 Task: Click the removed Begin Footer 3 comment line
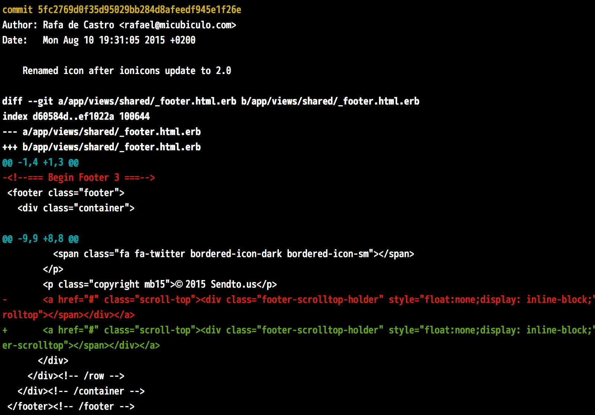(x=78, y=177)
